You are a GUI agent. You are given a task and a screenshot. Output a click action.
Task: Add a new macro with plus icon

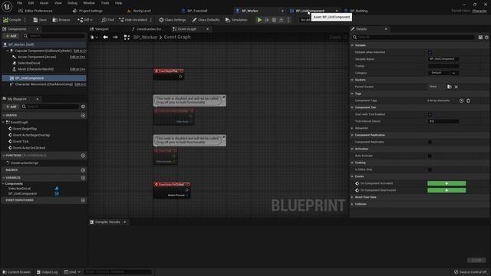(x=83, y=170)
